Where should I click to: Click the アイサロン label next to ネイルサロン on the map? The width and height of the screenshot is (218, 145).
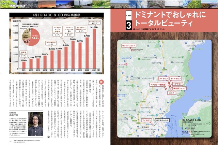pyautogui.click(x=163, y=78)
